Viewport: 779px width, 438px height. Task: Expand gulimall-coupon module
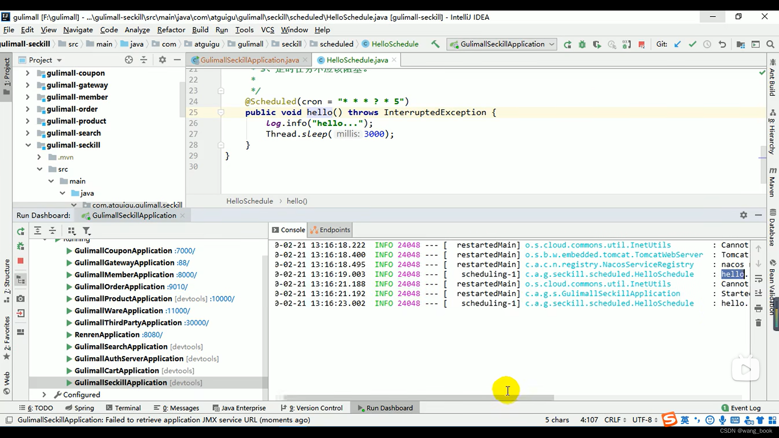(28, 73)
